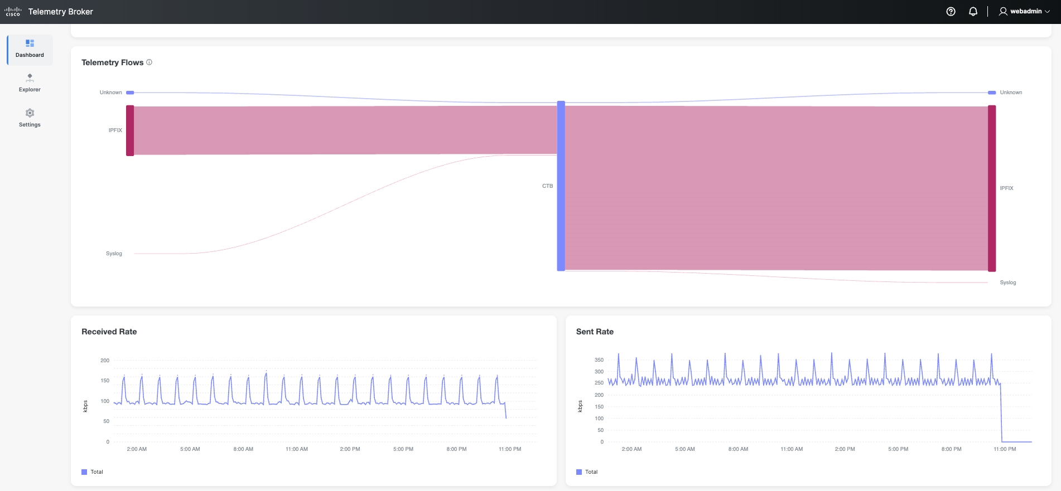Open the Settings gear icon
1061x491 pixels.
(x=30, y=113)
